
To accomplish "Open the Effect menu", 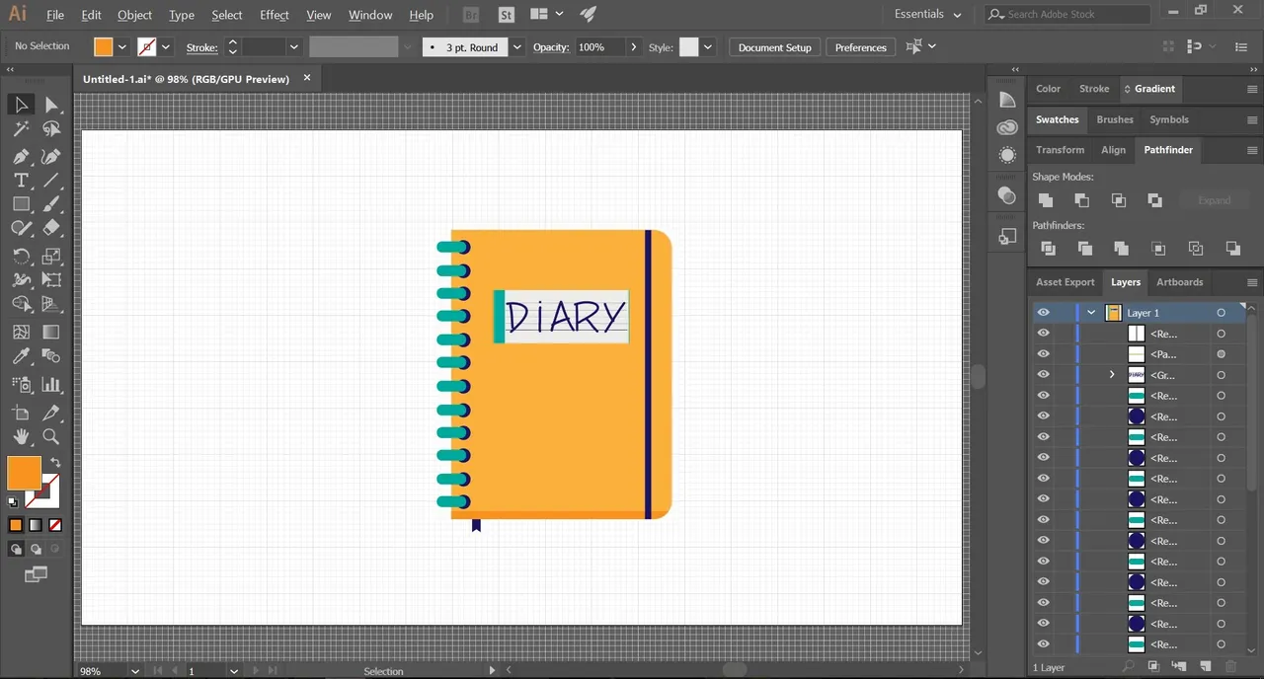I will [275, 15].
